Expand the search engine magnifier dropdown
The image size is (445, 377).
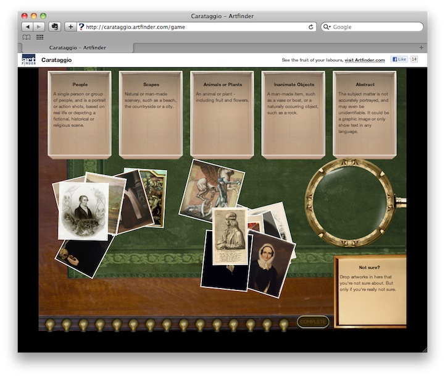pyautogui.click(x=327, y=27)
